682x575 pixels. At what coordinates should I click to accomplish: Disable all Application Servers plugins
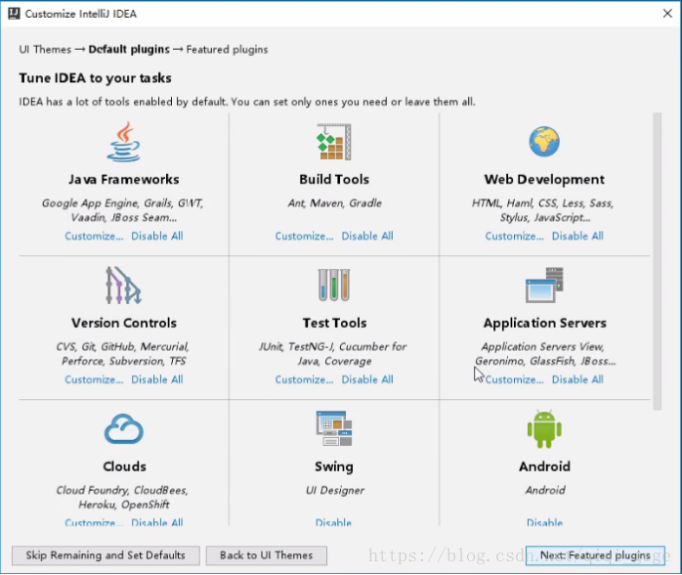tap(577, 379)
